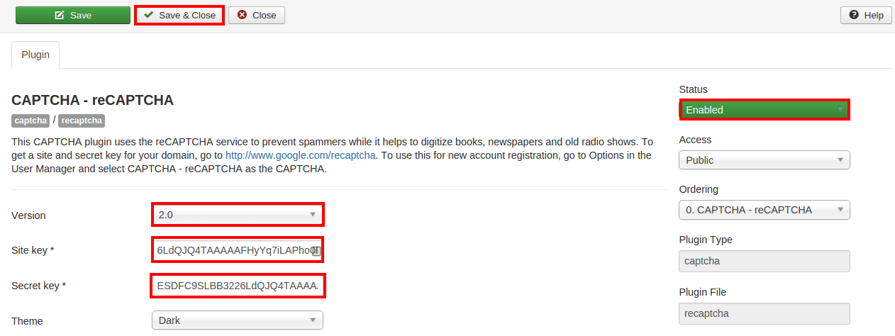This screenshot has width=895, height=336.
Task: Click the green Save button
Action: click(x=73, y=15)
